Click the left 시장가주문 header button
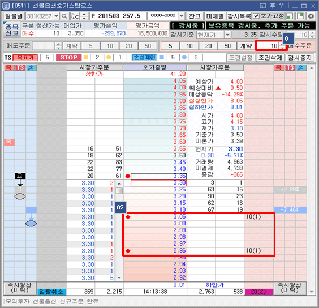 (x=95, y=67)
